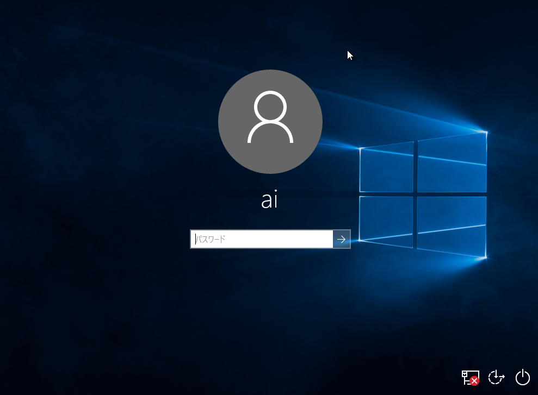Viewport: 538px width, 395px height.
Task: Click the person silhouette in avatar circle
Action: coord(270,118)
